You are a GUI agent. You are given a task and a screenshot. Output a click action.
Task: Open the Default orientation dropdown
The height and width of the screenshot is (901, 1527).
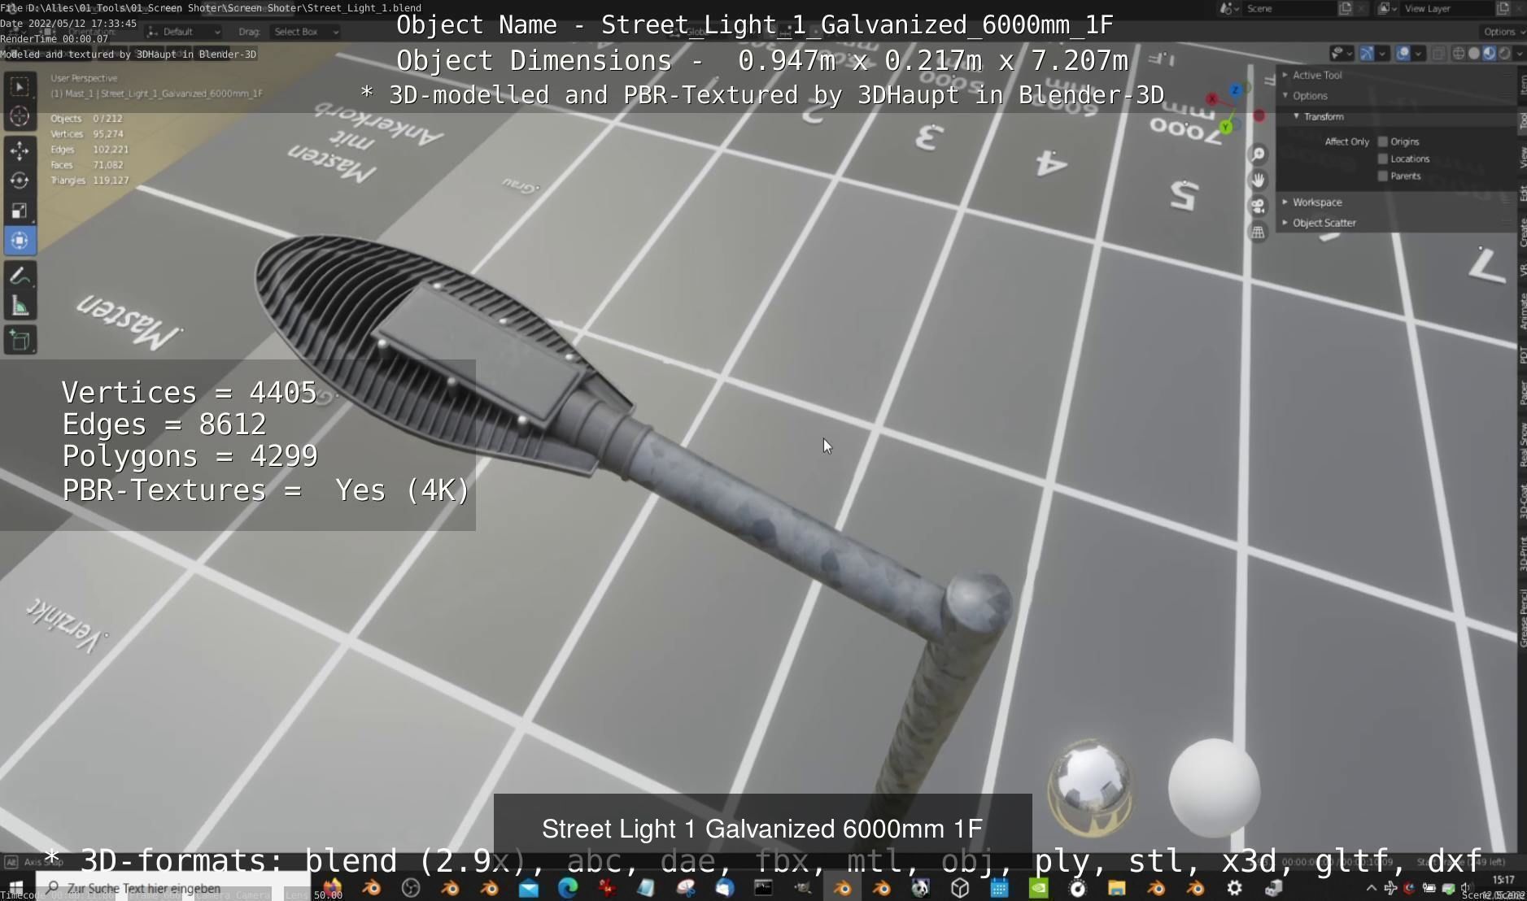point(184,32)
